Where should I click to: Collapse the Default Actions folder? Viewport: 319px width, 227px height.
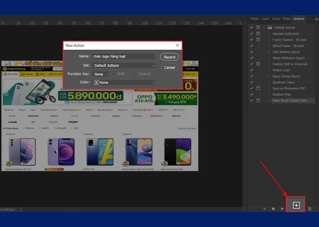pos(264,28)
